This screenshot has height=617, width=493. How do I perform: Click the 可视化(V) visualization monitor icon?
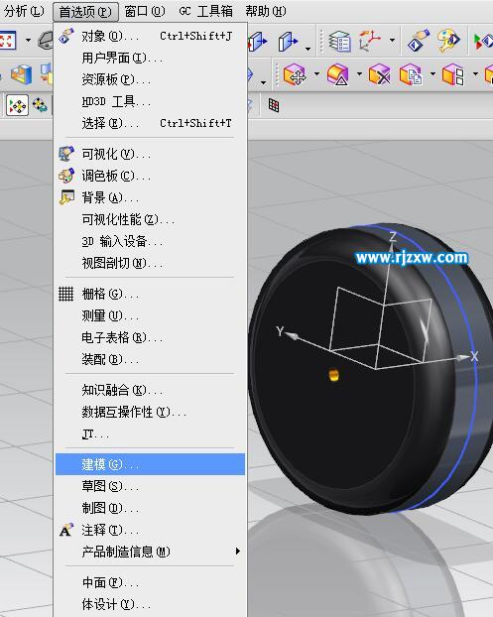point(66,154)
